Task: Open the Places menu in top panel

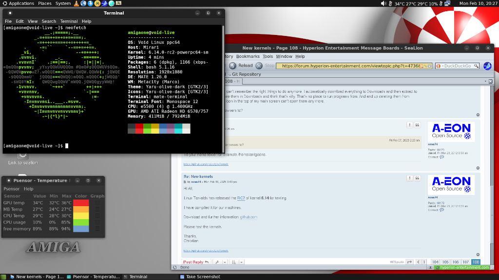Action: [x=44, y=3]
